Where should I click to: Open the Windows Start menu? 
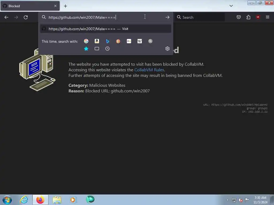pos(7,200)
